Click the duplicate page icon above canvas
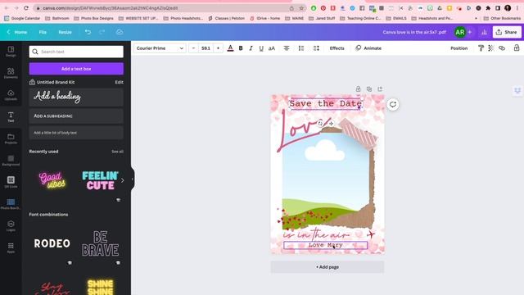 (369, 89)
